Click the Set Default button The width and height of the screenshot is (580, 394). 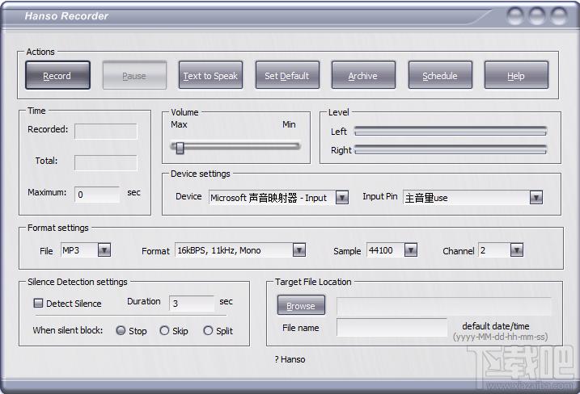point(287,75)
